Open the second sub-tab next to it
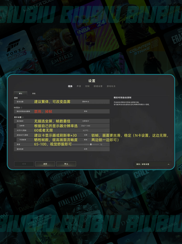Image resolution: width=182 pixels, height=244 pixels. pos(34,93)
